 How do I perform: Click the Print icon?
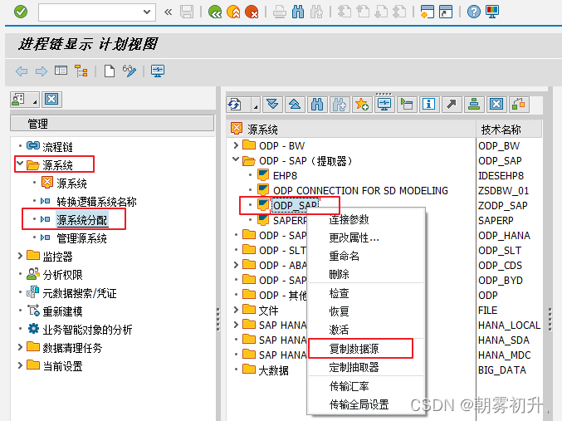click(280, 12)
